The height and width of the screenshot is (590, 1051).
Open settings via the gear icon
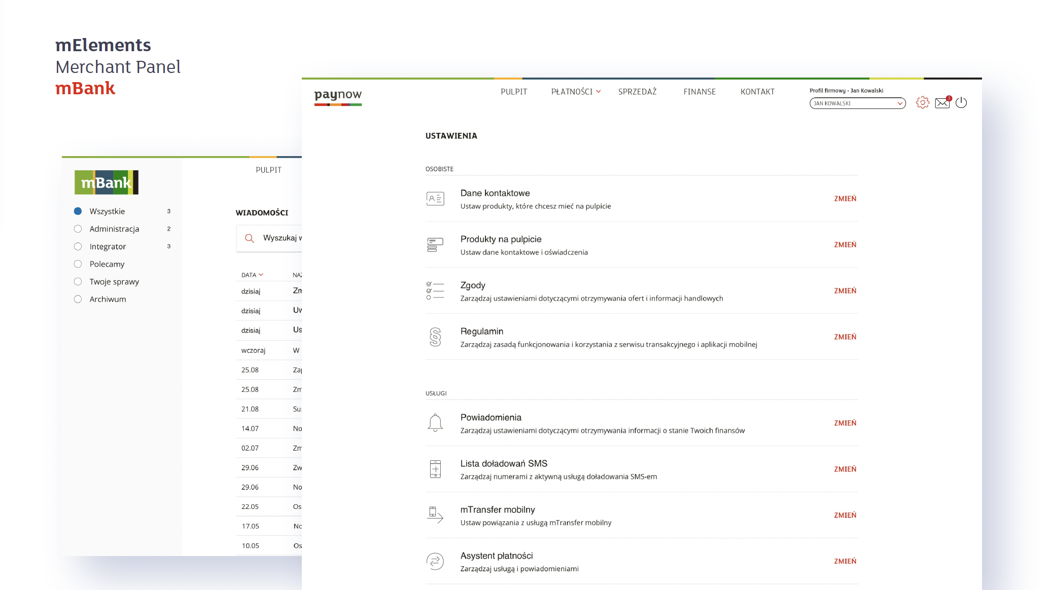[x=922, y=103]
